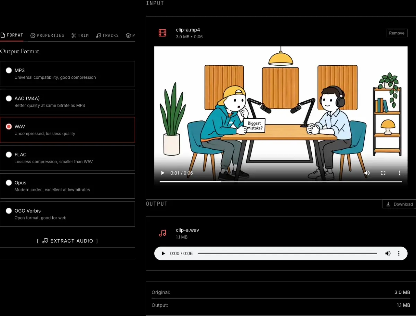This screenshot has width=416, height=316.
Task: Choose the OGG Vorbis format
Action: tap(67, 214)
